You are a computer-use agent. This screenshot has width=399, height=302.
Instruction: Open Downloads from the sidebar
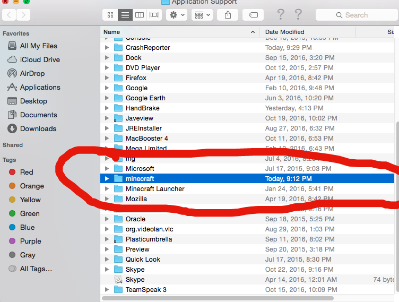pos(32,128)
